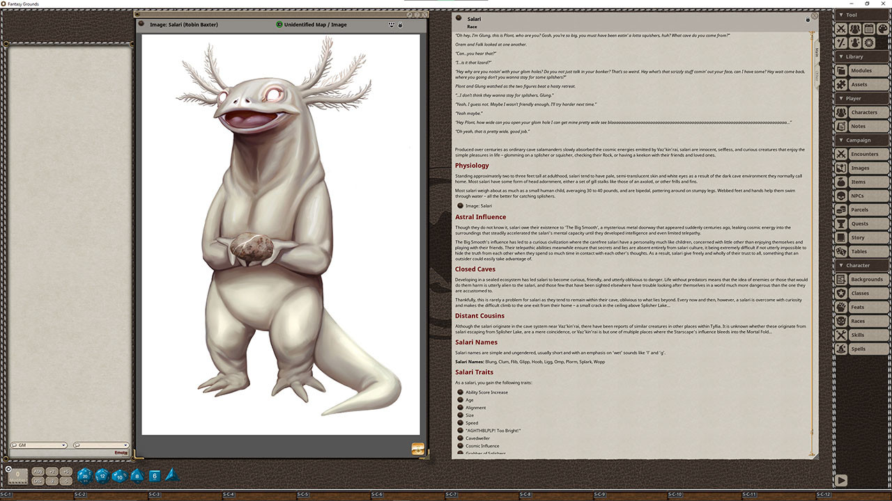
Task: Toggle the ADV modifier button
Action: click(x=38, y=472)
